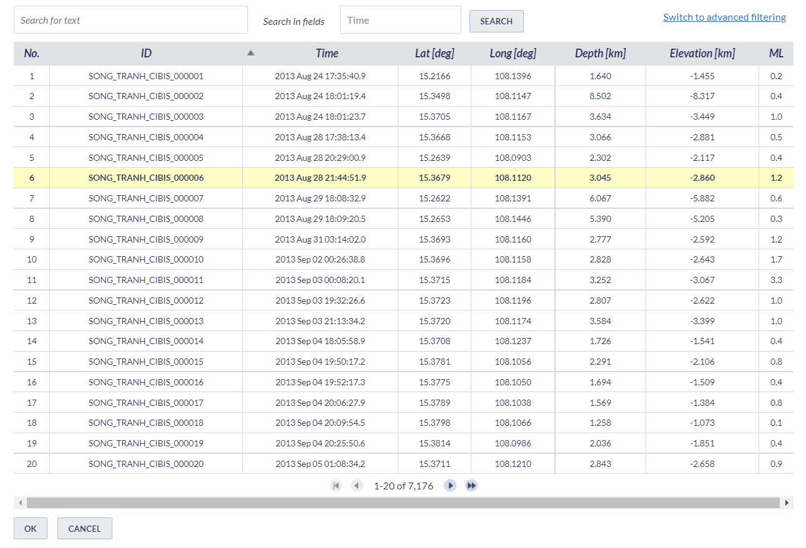Select row SONG_TRANH_CIBIS_000003
The image size is (806, 548).
(403, 117)
